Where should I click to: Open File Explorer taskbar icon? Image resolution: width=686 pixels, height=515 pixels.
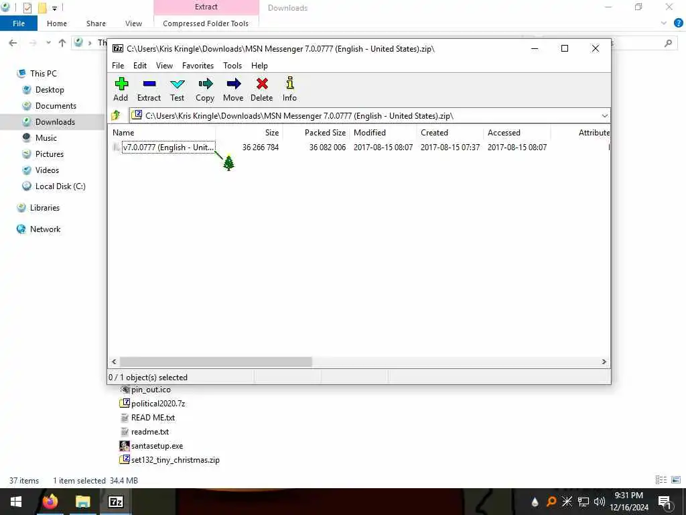82,502
